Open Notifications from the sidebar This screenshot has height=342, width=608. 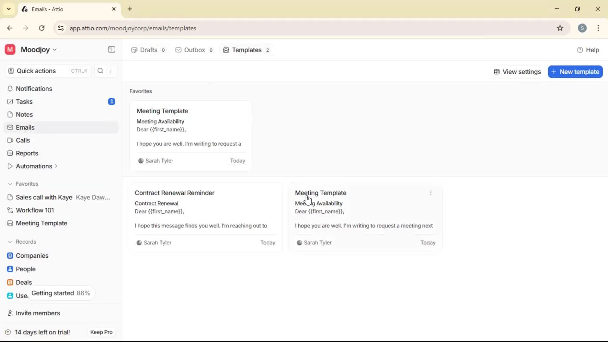34,89
